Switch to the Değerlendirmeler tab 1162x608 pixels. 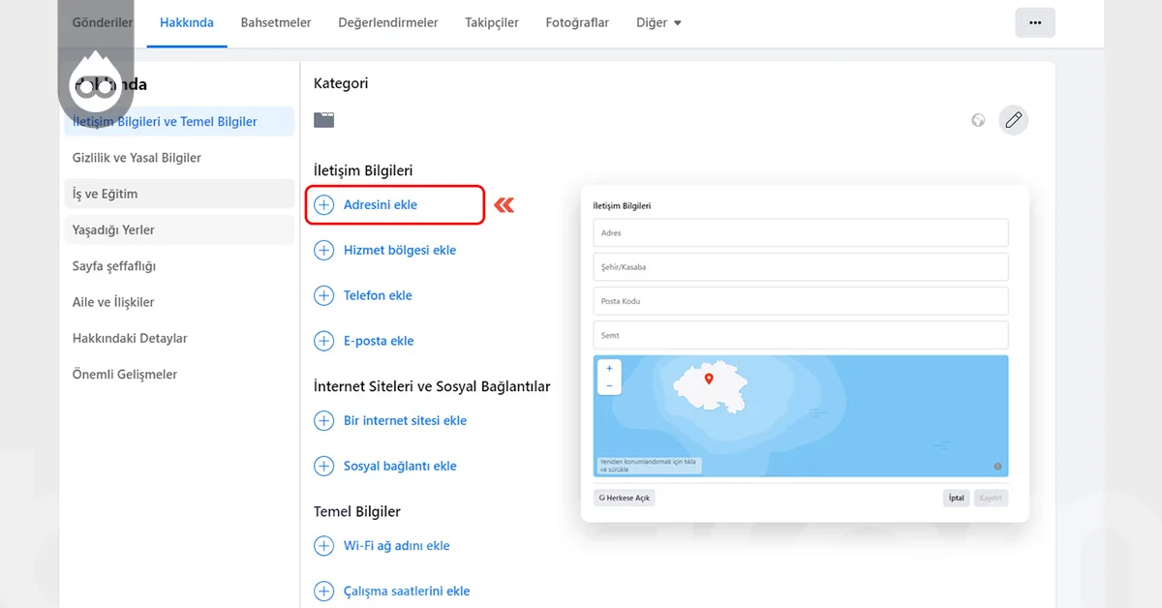point(387,21)
